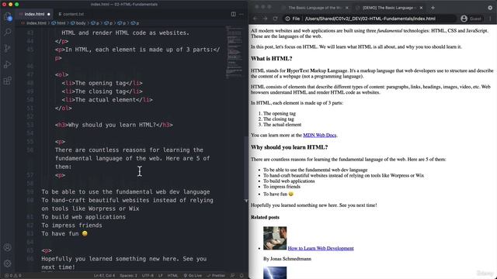Open the Search view in VS Code
The height and width of the screenshot is (279, 497).
pos(8,32)
